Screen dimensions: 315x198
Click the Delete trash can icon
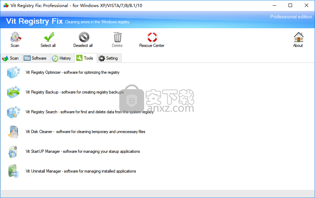click(117, 37)
